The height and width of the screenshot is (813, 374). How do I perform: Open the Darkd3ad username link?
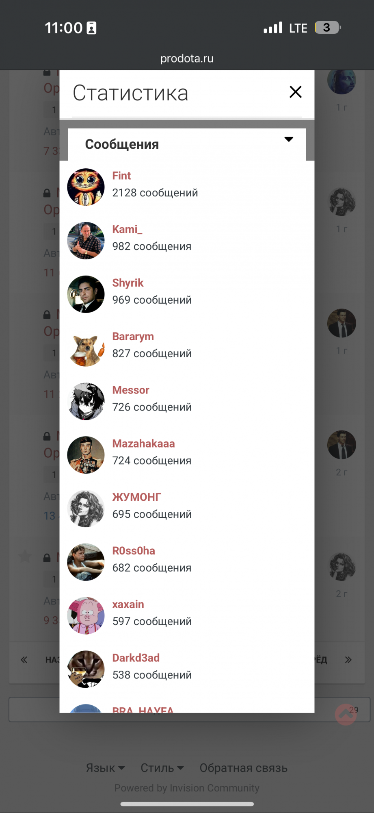tap(136, 658)
